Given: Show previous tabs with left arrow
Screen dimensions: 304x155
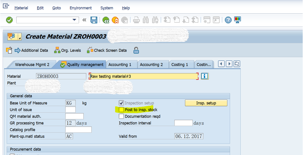Looking at the screenshot, I should tap(221, 64).
